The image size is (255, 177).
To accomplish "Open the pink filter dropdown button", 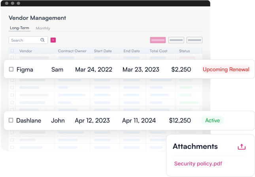I will 53,40.
